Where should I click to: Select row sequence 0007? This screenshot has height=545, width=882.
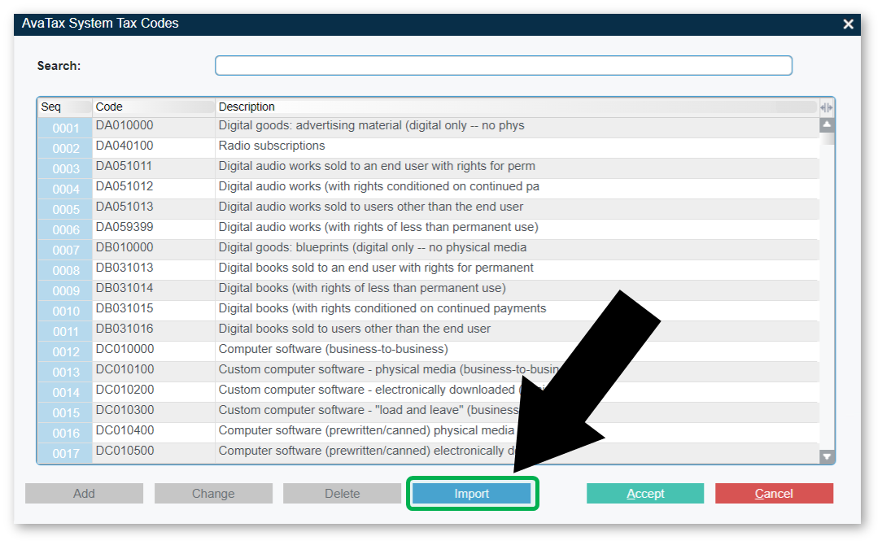(66, 250)
